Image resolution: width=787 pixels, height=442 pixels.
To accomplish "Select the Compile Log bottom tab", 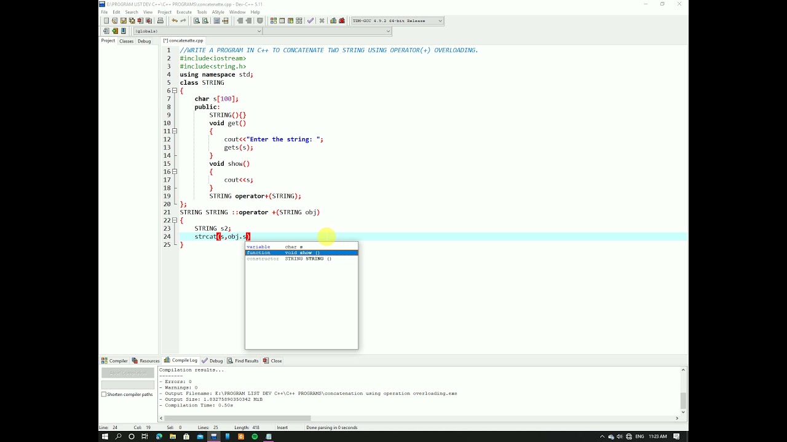I will (x=181, y=360).
